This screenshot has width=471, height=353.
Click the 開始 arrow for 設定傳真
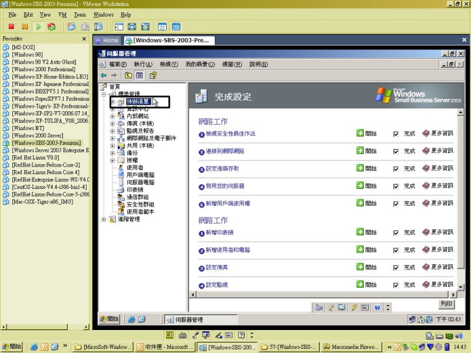[x=360, y=267]
